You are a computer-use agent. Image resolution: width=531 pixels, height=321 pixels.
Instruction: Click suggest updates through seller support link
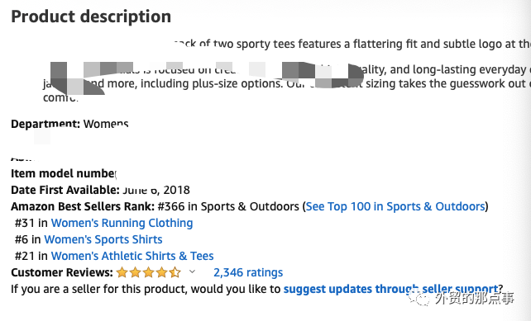[x=390, y=290]
